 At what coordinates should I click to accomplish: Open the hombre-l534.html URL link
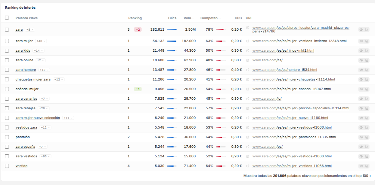pyautogui.click(x=285, y=70)
